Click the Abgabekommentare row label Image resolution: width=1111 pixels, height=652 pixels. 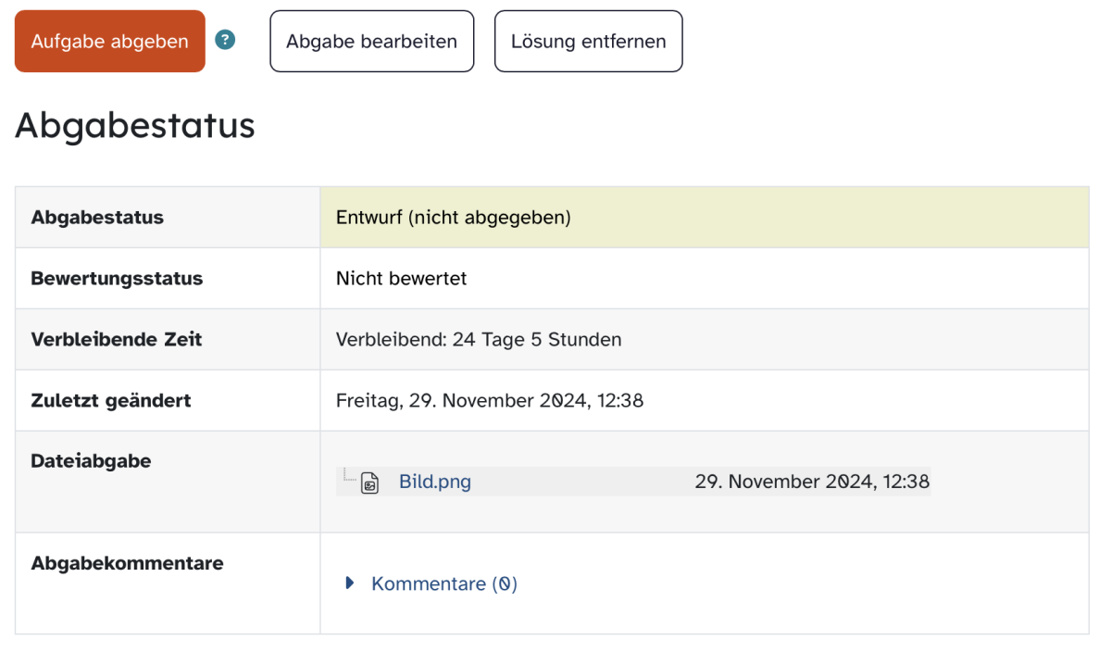click(127, 562)
